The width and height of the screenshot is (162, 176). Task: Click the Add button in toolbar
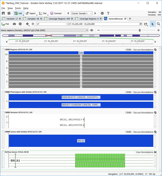(18, 13)
